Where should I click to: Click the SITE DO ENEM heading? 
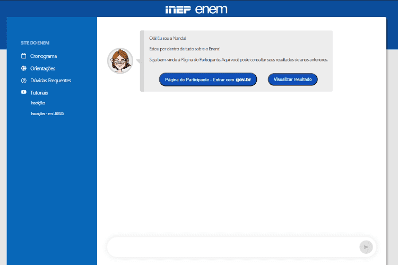pyautogui.click(x=35, y=43)
